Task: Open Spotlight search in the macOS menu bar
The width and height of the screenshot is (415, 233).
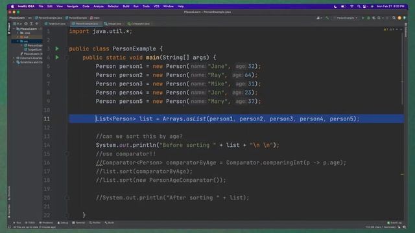Action: 359,6
